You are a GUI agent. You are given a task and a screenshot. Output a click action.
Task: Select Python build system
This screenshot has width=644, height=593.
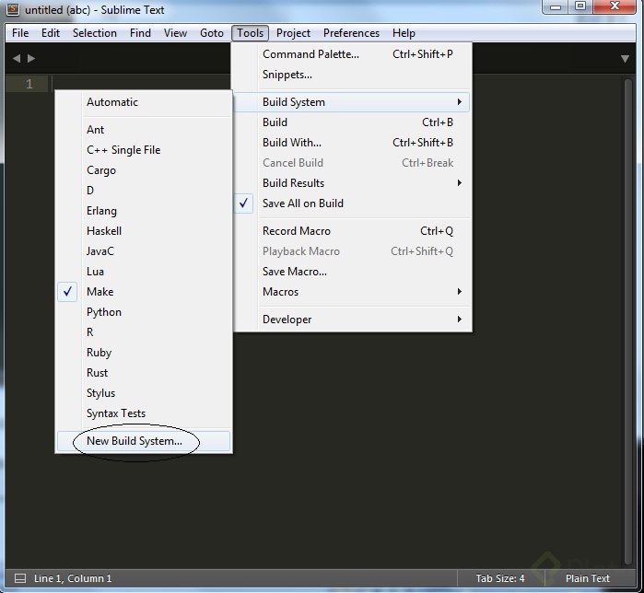tap(144, 312)
